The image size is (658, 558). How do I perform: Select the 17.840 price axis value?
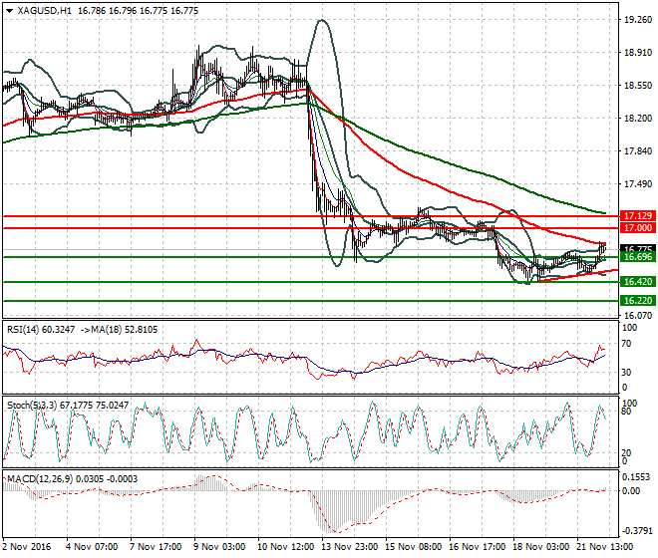click(x=638, y=151)
